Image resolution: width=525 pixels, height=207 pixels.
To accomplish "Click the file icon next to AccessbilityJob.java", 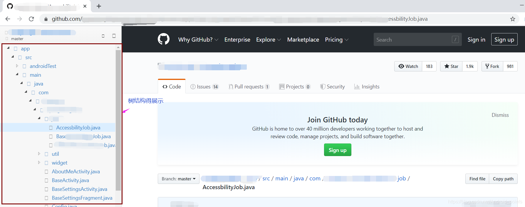I will pyautogui.click(x=51, y=128).
